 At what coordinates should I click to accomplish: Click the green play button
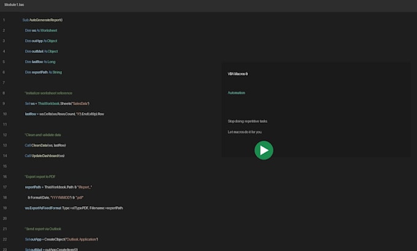point(264,150)
